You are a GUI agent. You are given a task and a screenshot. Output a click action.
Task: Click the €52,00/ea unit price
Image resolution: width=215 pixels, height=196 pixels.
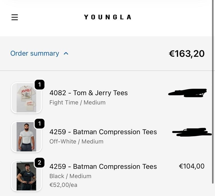click(63, 185)
